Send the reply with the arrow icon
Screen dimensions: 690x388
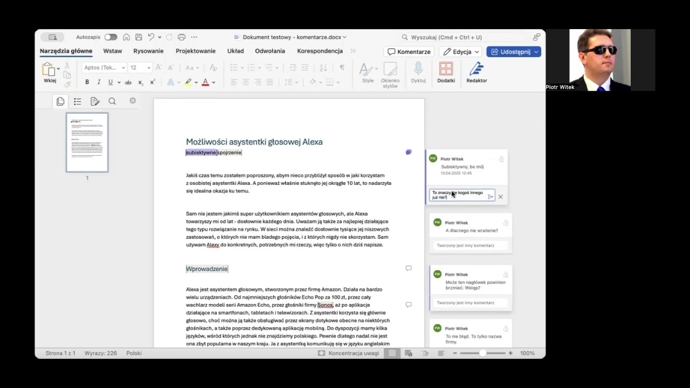490,197
